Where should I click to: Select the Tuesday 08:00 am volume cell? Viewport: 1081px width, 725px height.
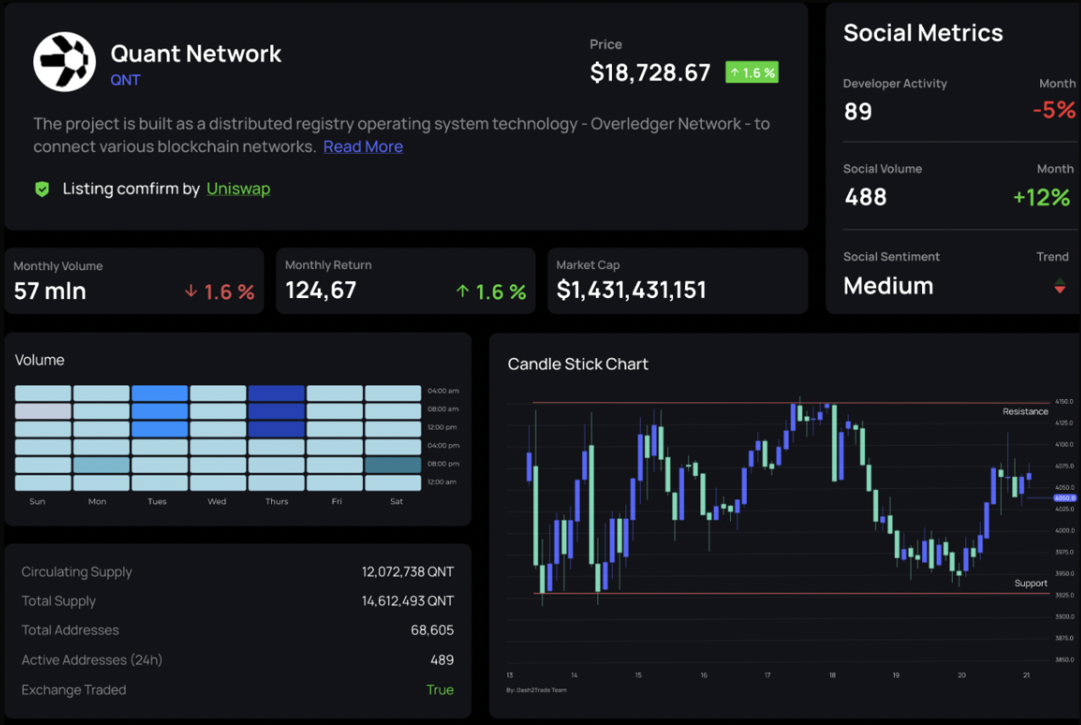tap(160, 411)
